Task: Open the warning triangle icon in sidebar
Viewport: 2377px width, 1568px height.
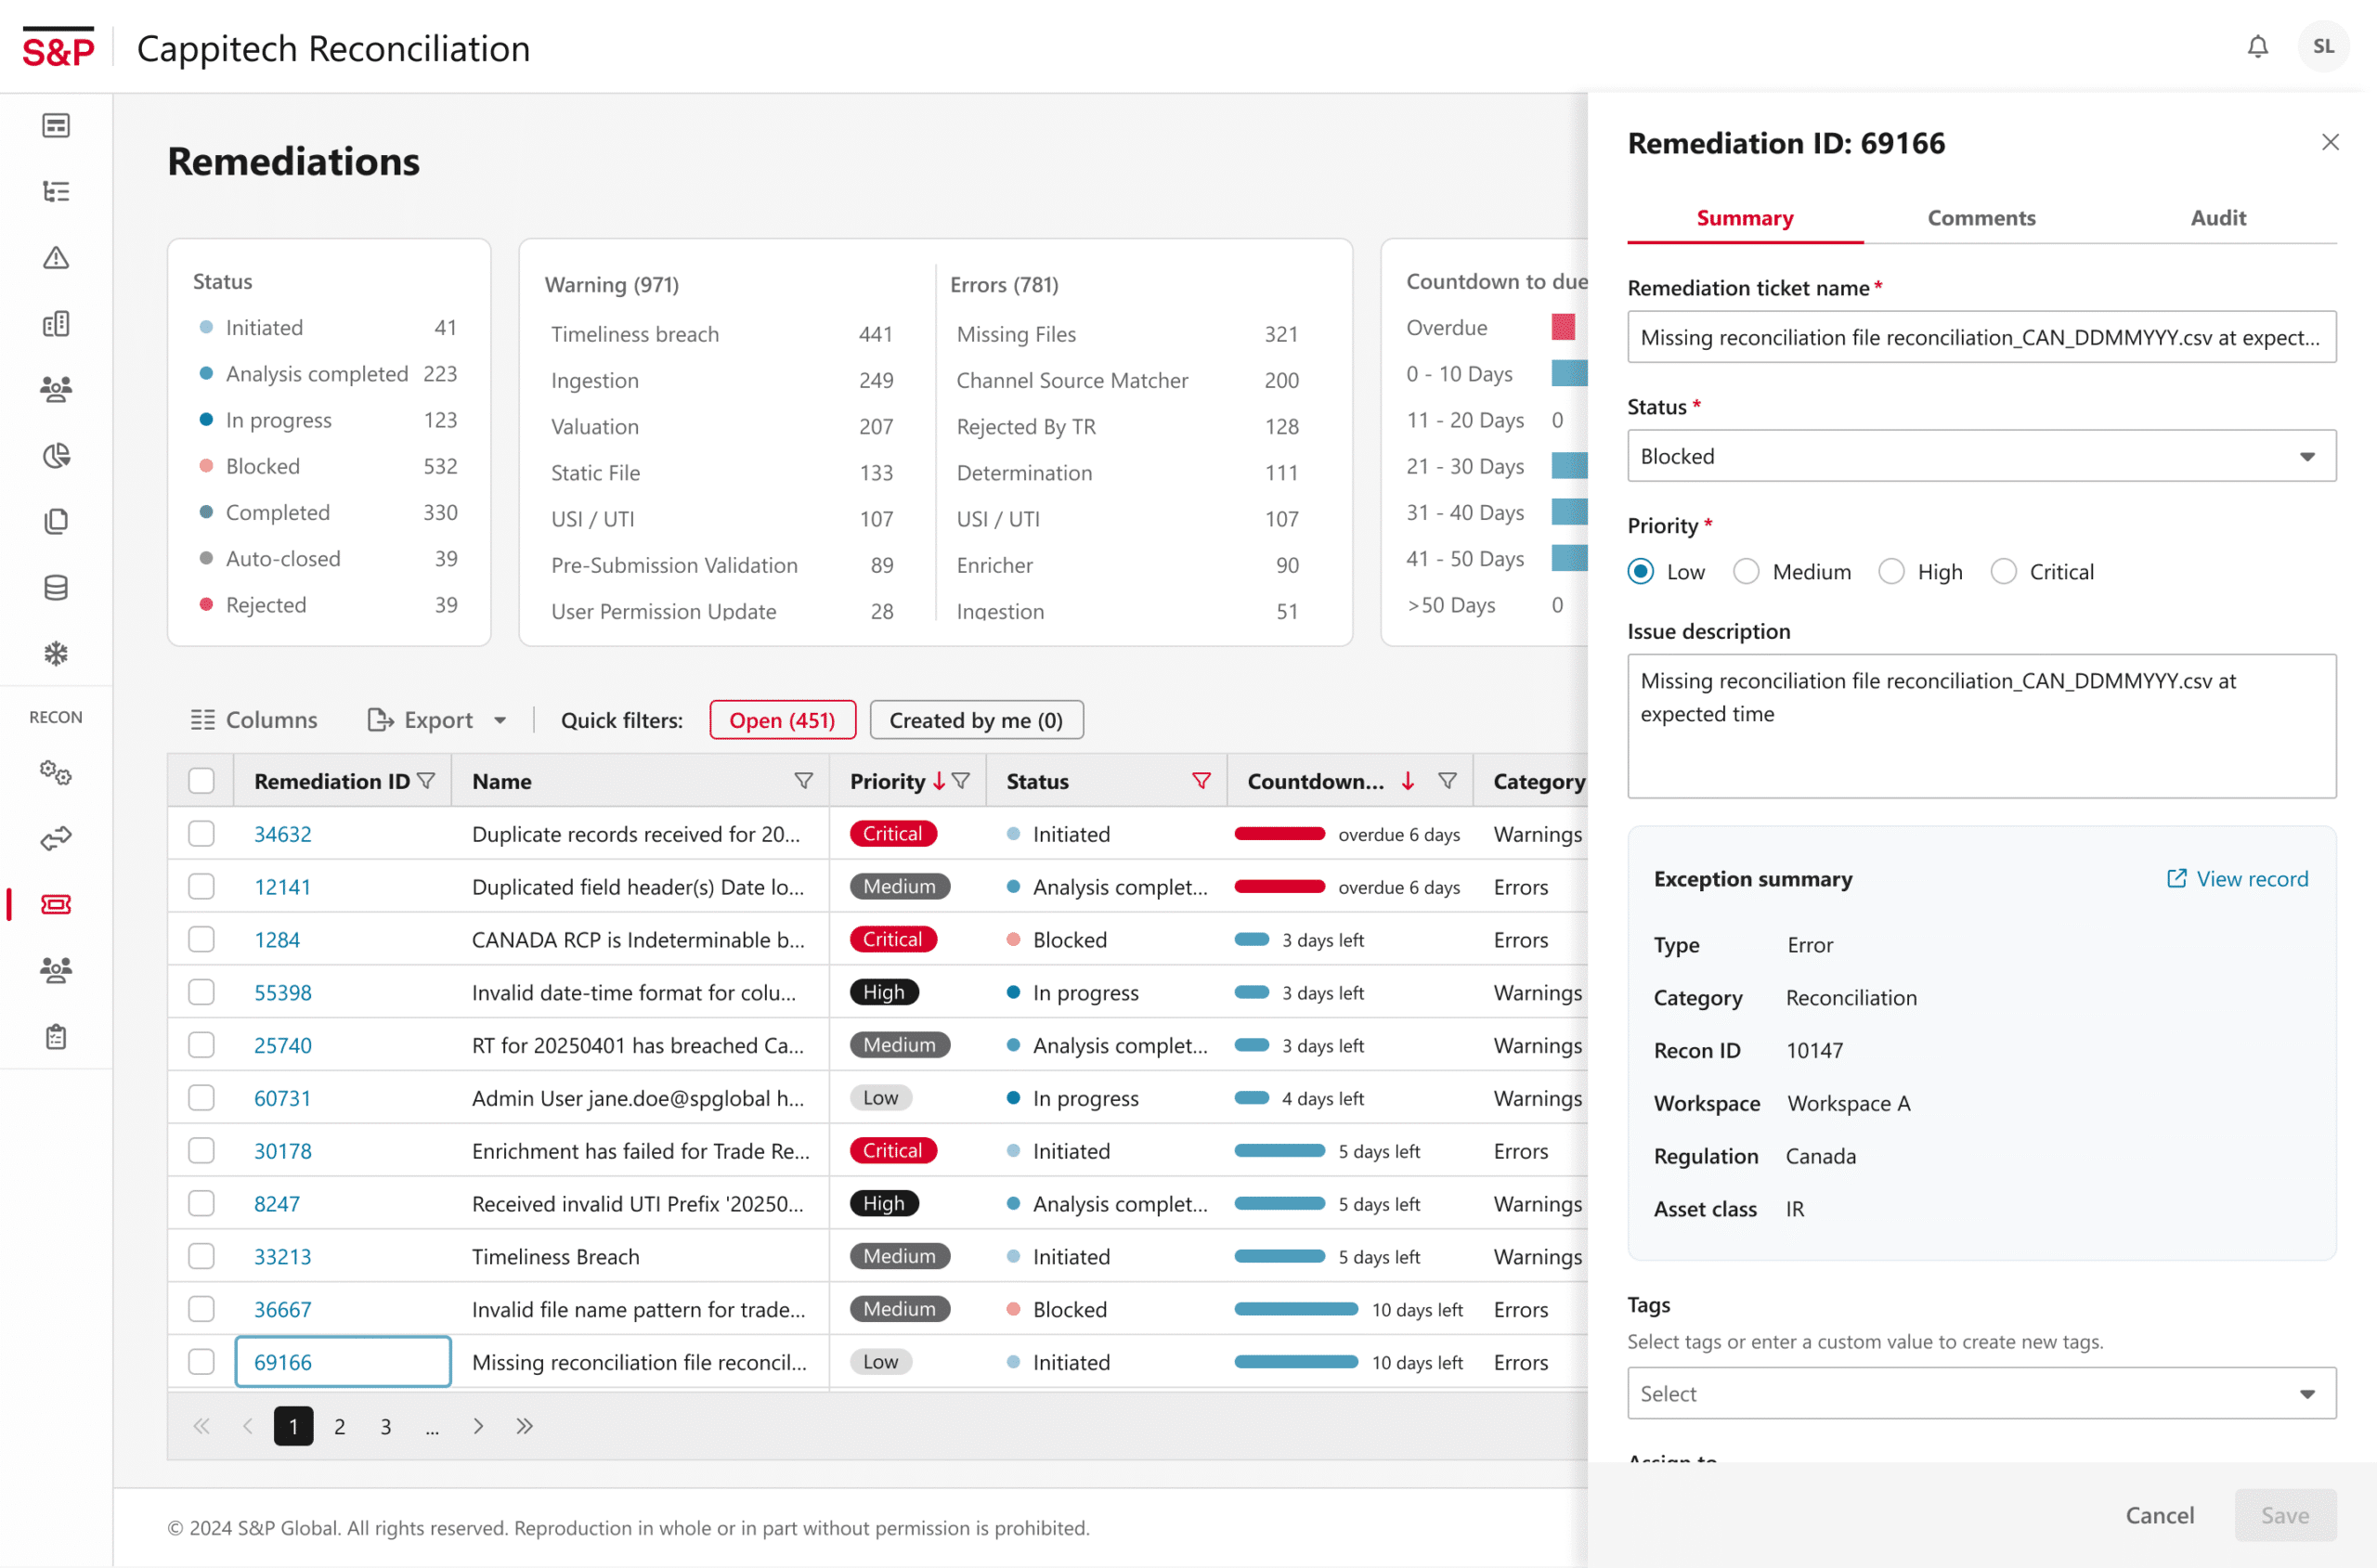Action: coord(56,258)
